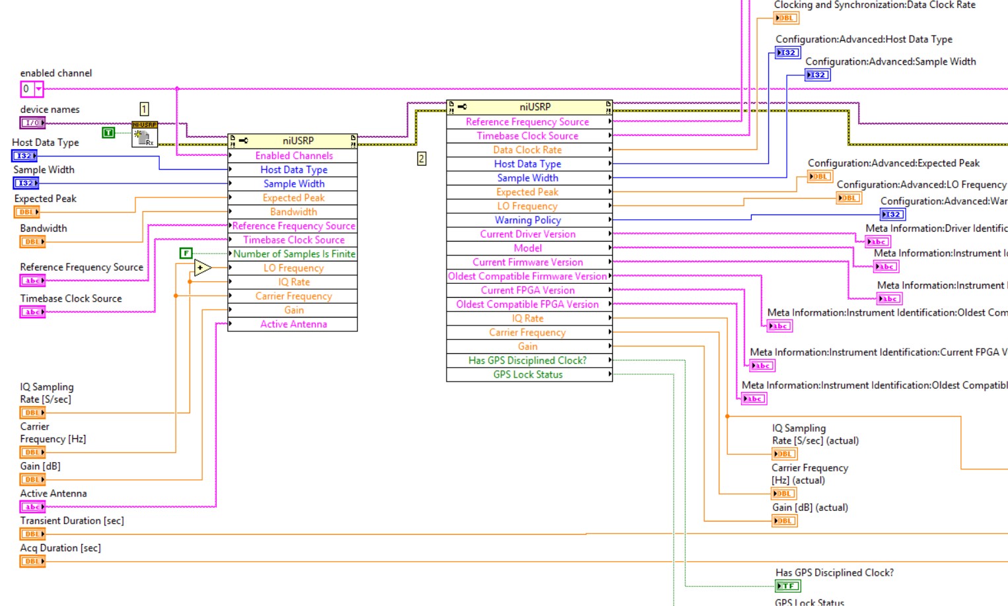
Task: Select LO Frequency in right property node
Action: tap(529, 206)
